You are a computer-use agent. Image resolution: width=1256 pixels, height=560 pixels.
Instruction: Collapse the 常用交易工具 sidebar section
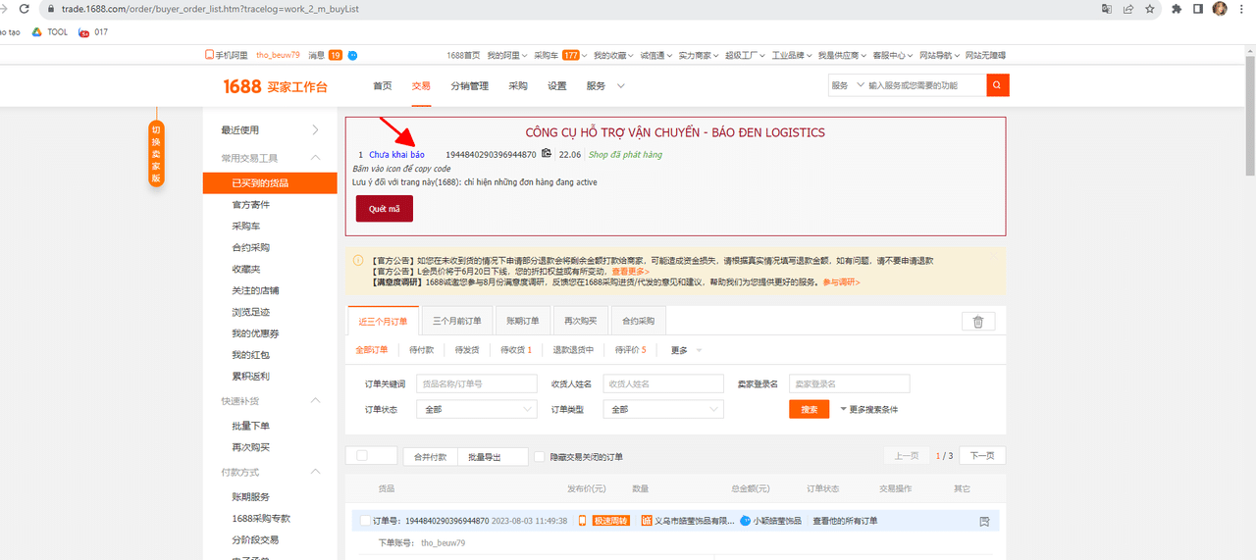315,158
